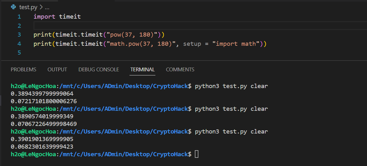Expand the breadcrumb chevron after test.py
This screenshot has height=166, width=367.
41,7
